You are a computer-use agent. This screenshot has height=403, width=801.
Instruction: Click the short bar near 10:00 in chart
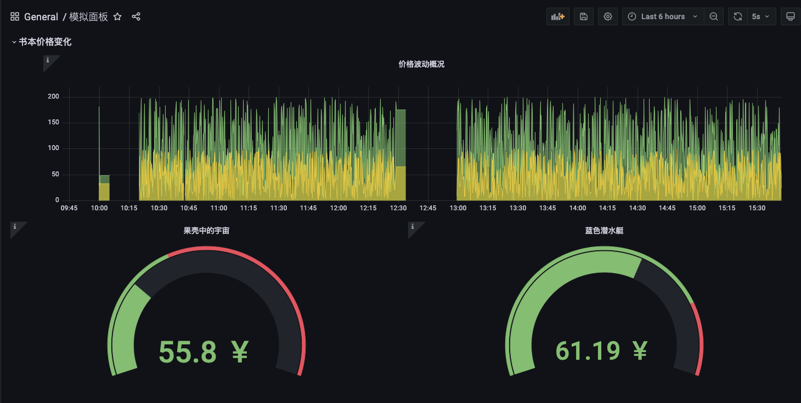click(104, 188)
